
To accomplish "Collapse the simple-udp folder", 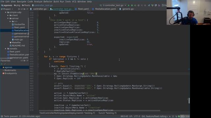I will point(6,12).
